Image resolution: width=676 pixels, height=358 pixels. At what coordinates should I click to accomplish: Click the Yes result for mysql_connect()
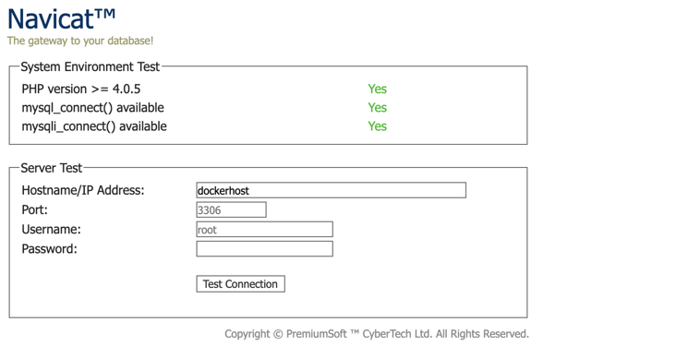[x=377, y=107]
